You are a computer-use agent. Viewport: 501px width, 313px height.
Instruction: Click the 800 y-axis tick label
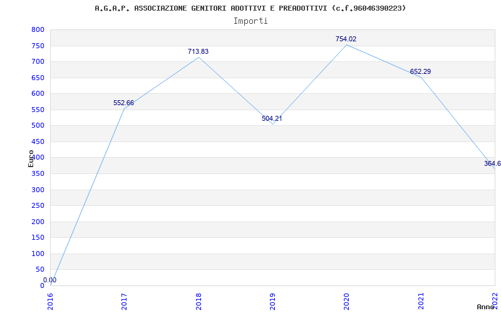click(38, 29)
